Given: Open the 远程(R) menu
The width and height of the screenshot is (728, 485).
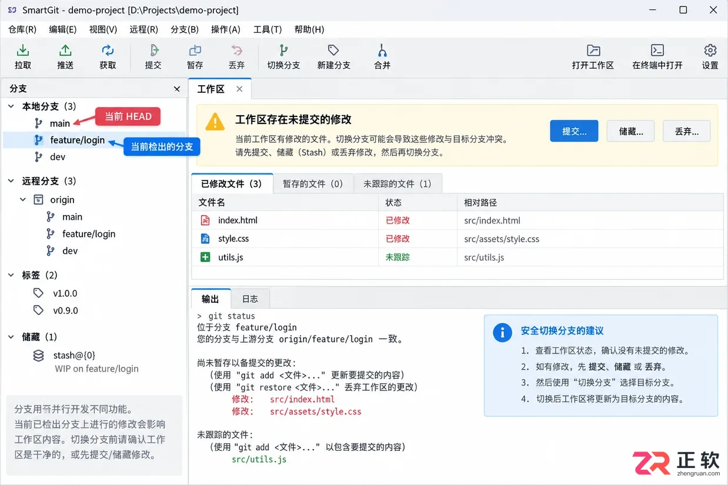Looking at the screenshot, I should [143, 29].
